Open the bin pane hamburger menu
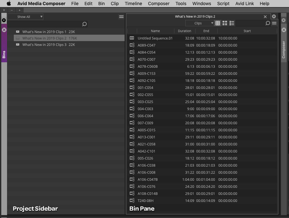 (274, 23)
